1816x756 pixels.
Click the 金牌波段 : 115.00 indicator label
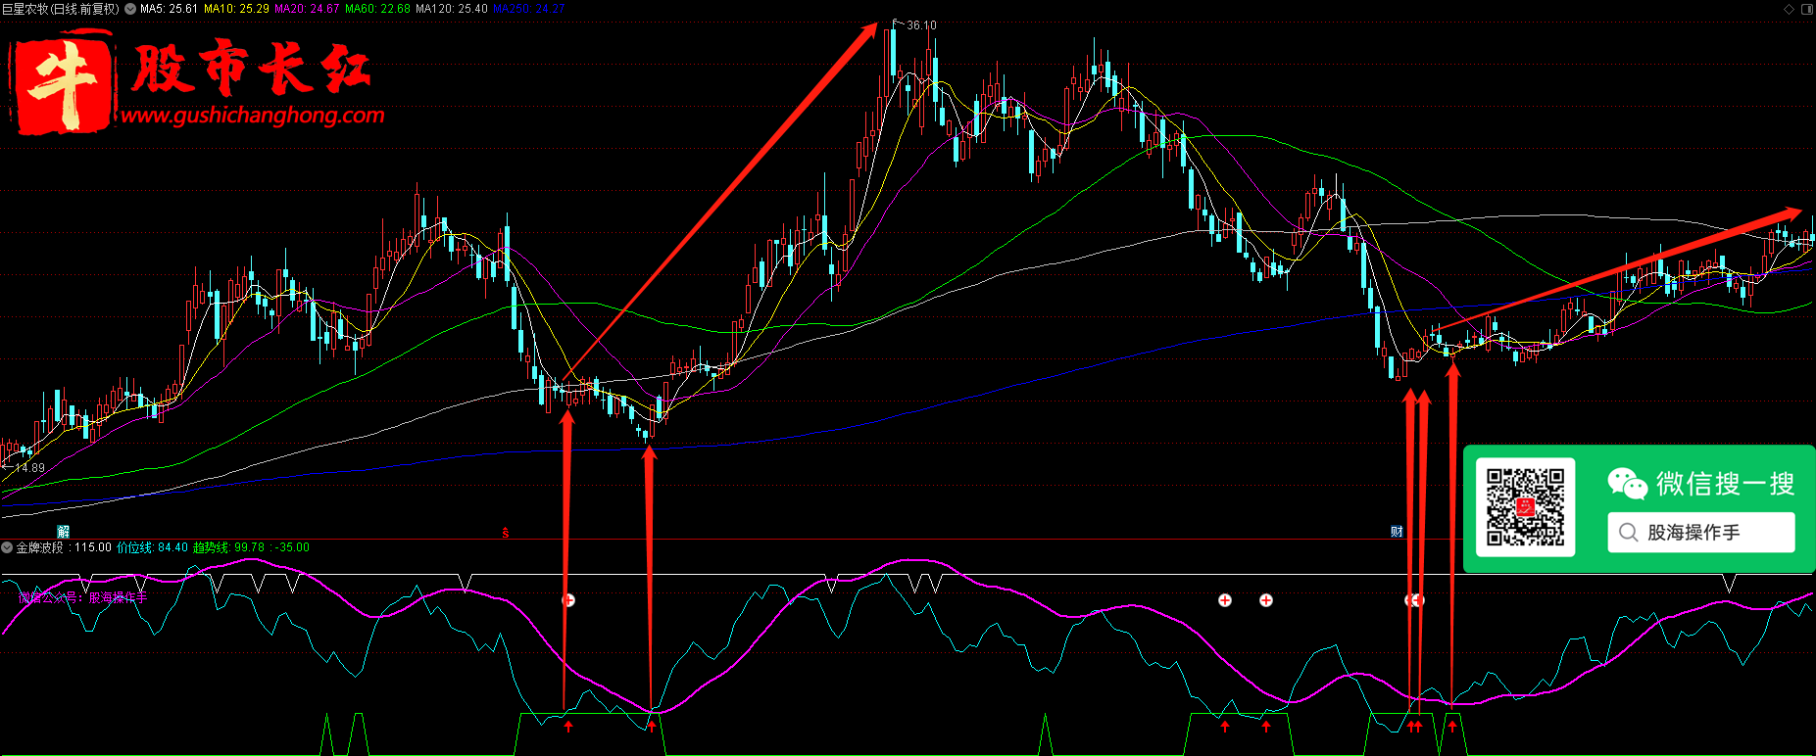tap(64, 547)
